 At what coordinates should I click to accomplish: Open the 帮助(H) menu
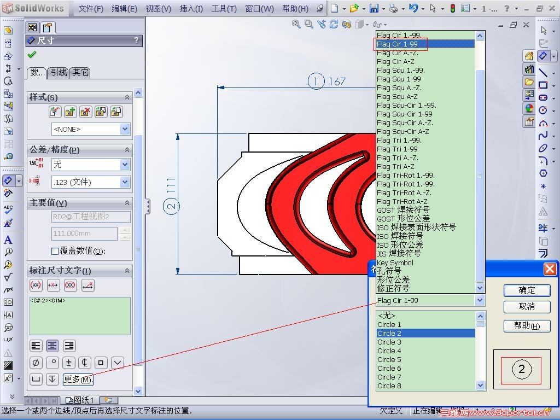pos(295,9)
